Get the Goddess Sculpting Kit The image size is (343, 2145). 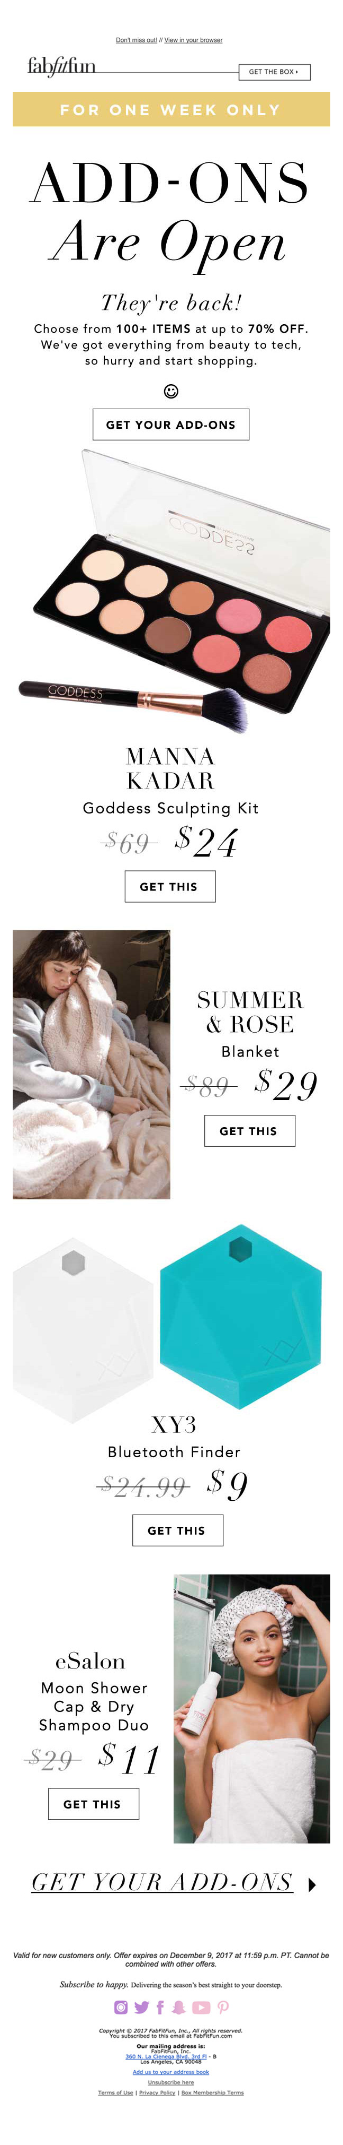coord(170,886)
